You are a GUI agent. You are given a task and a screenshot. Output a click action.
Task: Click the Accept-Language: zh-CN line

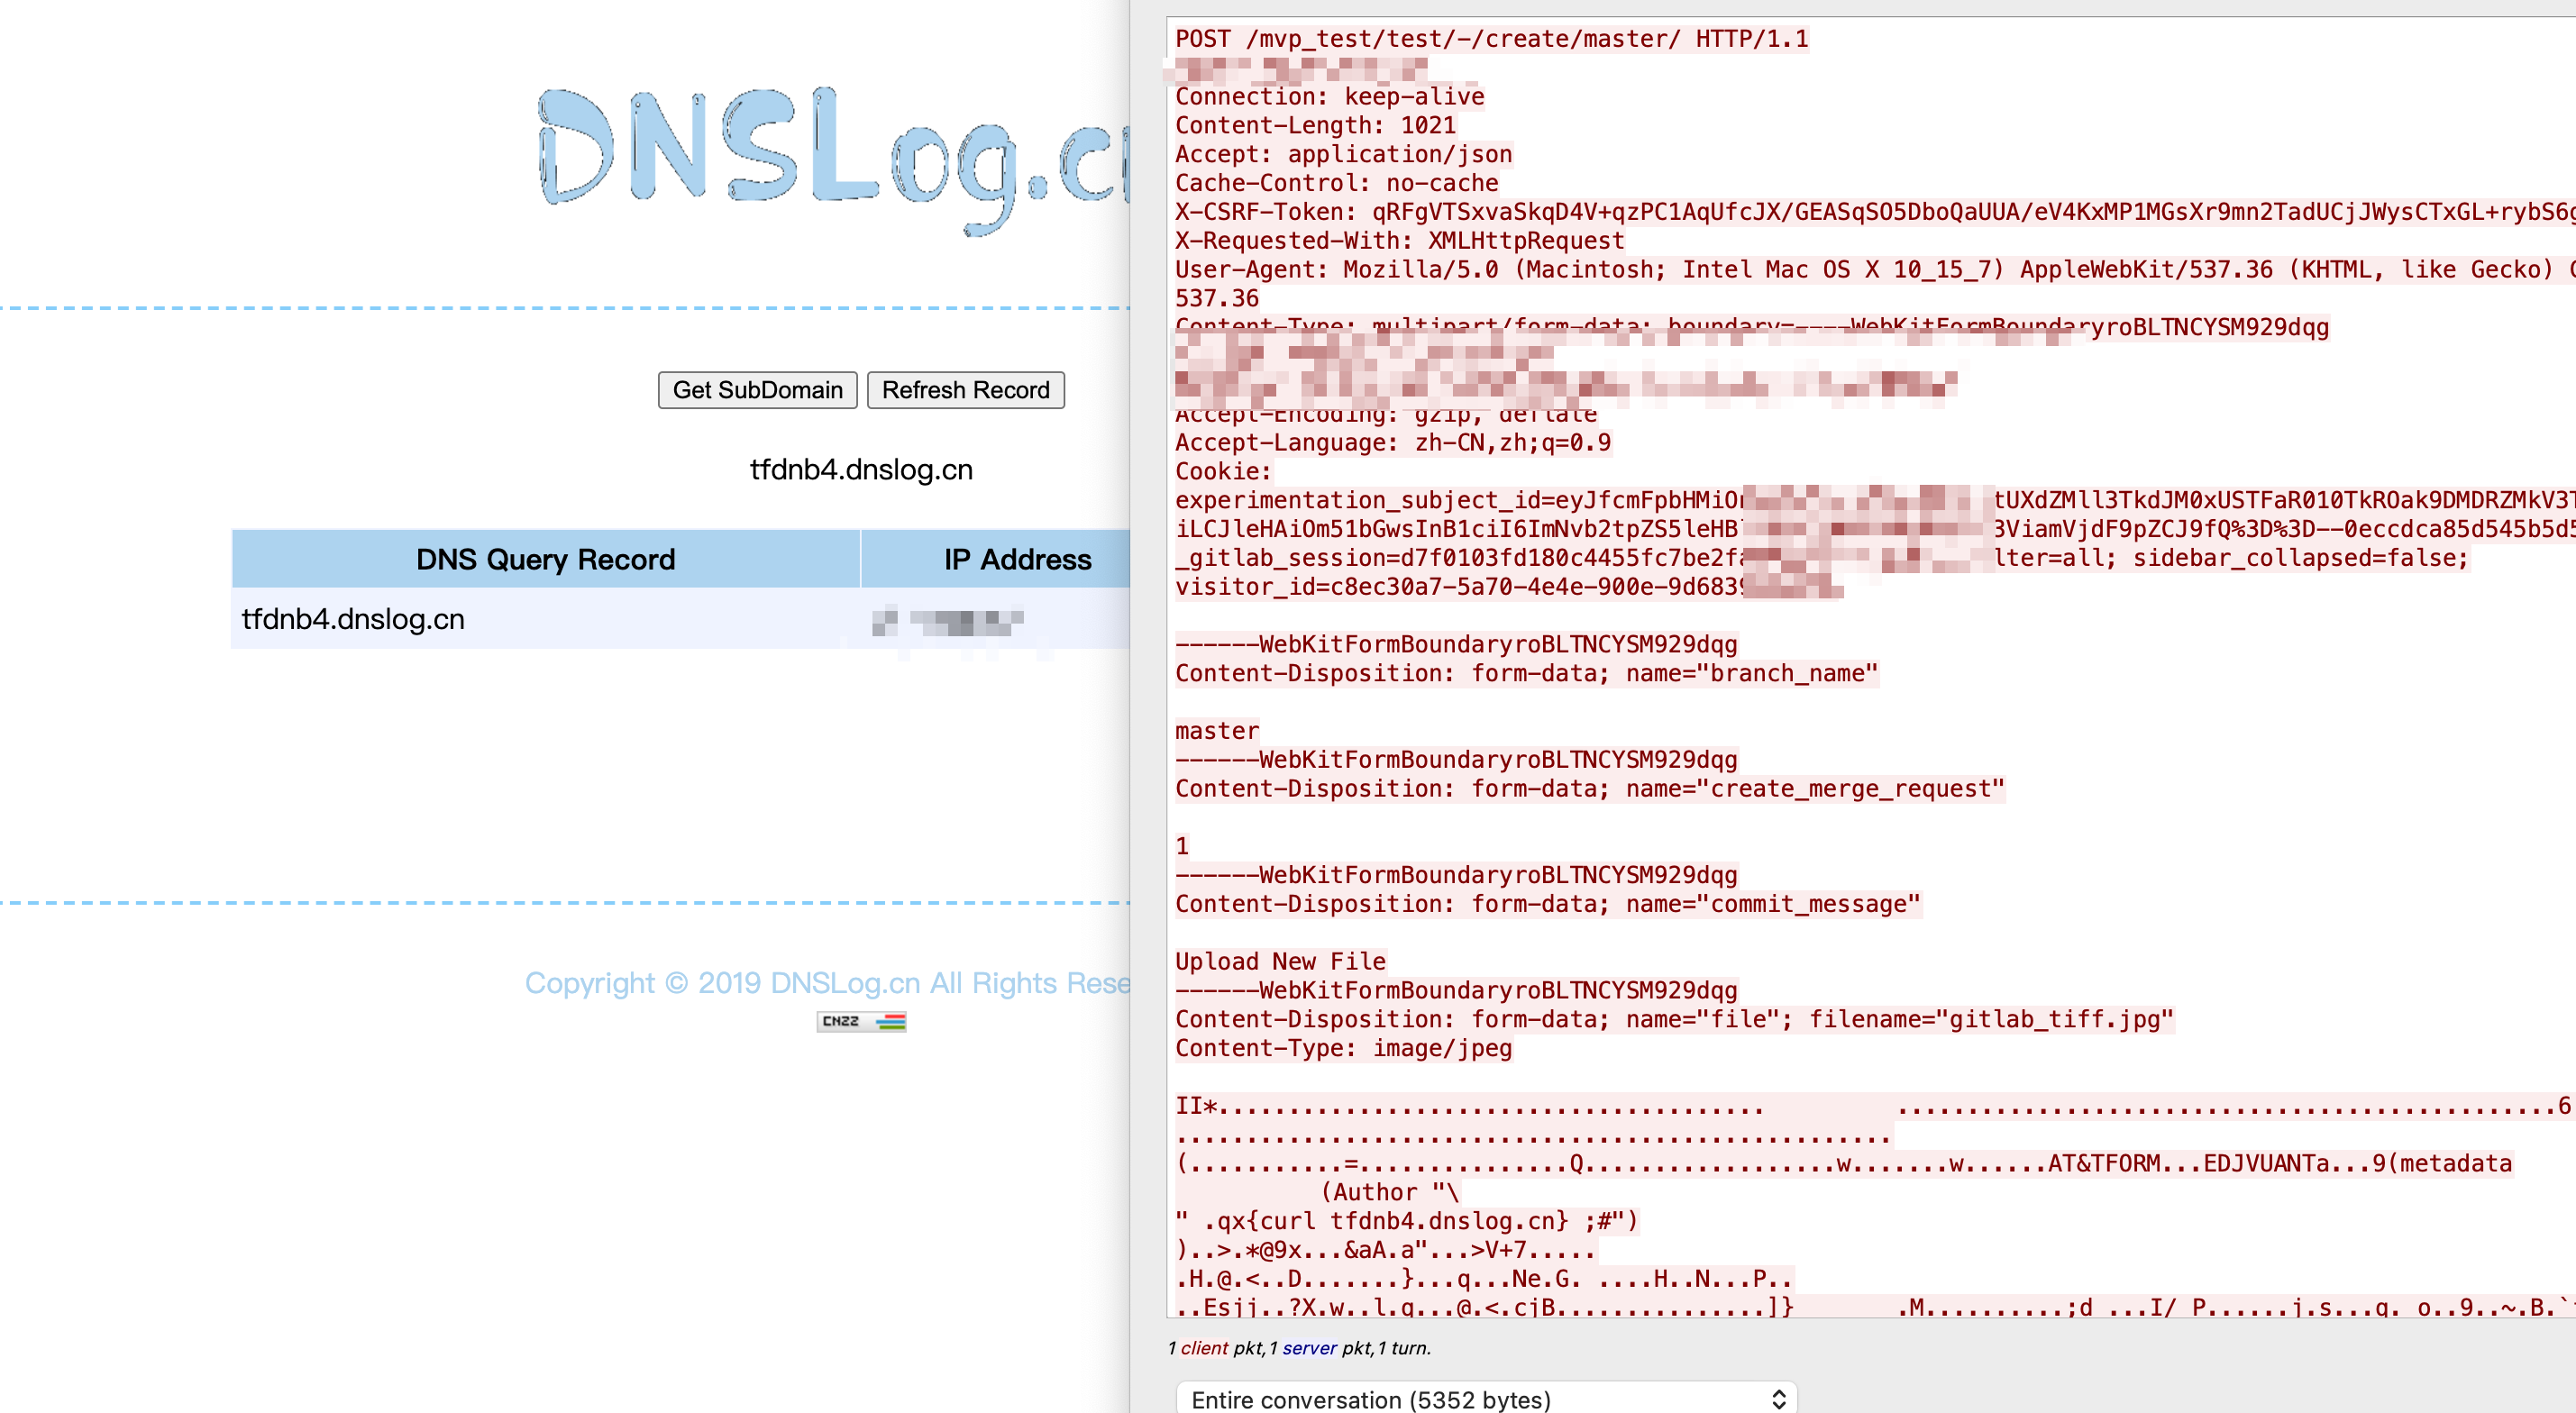pyautogui.click(x=1392, y=443)
